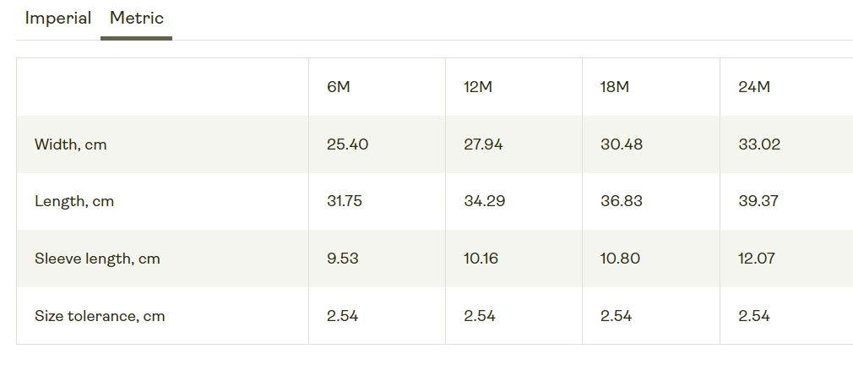Image resolution: width=853 pixels, height=365 pixels.
Task: Click the 27.94 width value for 12M
Action: [484, 144]
